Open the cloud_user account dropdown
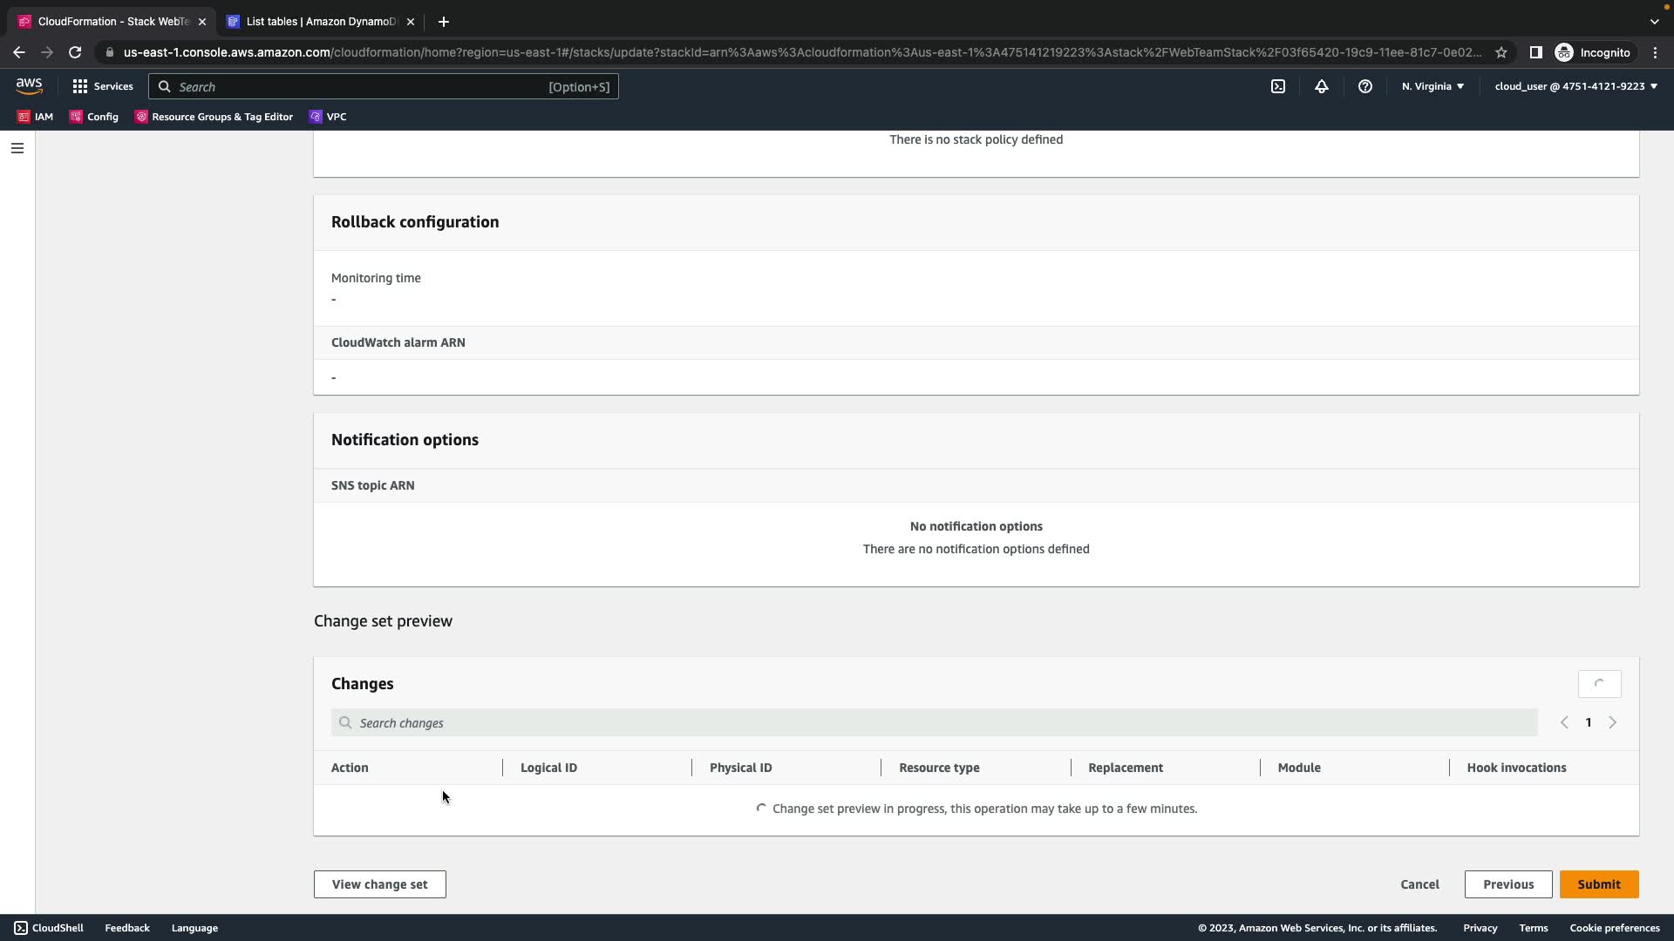 pyautogui.click(x=1575, y=86)
